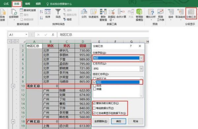The width and height of the screenshot is (198, 129).
Task: Click the name cell 侯宇凡
Action: pos(67,51)
